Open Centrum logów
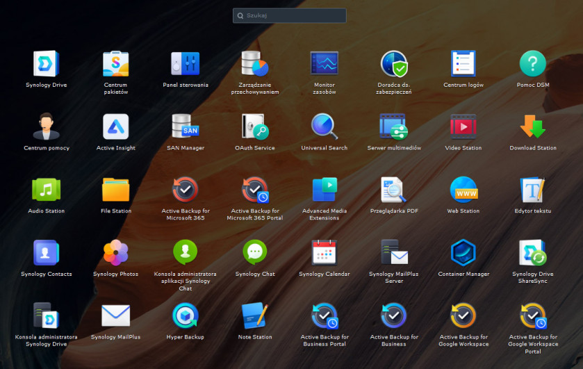Screen dimensions: 583x369 pyautogui.click(x=463, y=64)
